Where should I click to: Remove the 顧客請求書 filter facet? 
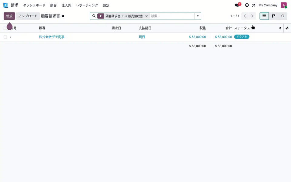click(146, 16)
